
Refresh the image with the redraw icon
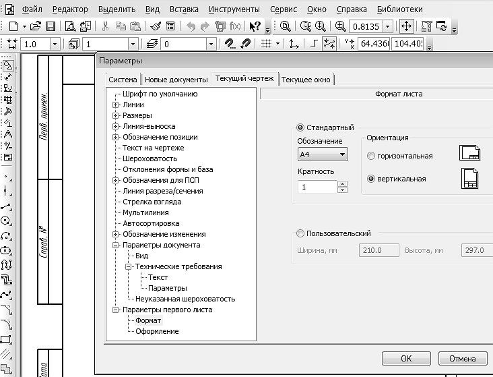tap(442, 26)
